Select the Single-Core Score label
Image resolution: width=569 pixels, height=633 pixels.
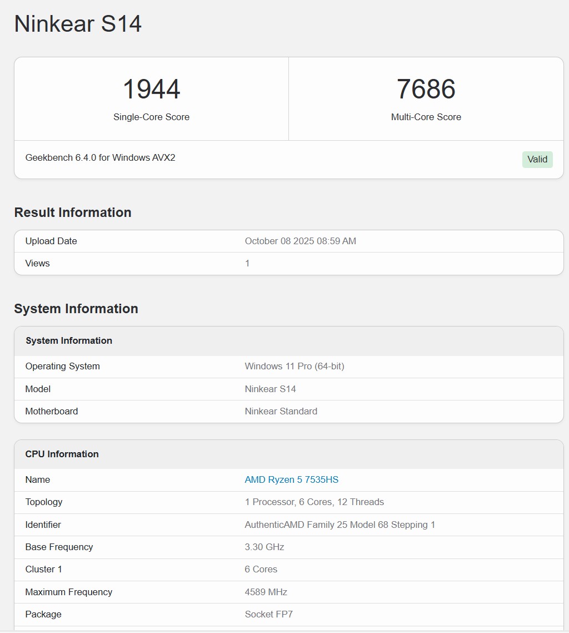(151, 117)
